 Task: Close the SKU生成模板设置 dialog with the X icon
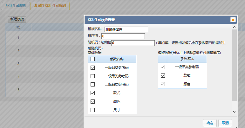(233, 20)
